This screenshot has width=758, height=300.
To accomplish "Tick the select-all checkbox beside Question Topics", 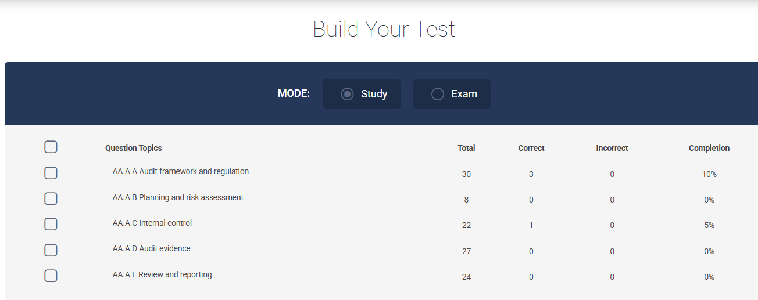I will [x=51, y=147].
